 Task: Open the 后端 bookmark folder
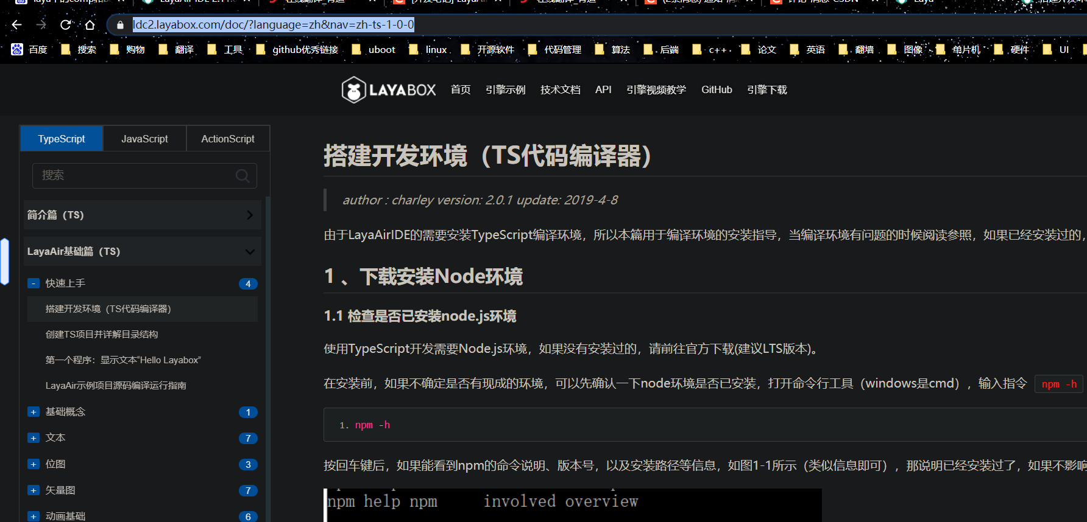[x=661, y=49]
